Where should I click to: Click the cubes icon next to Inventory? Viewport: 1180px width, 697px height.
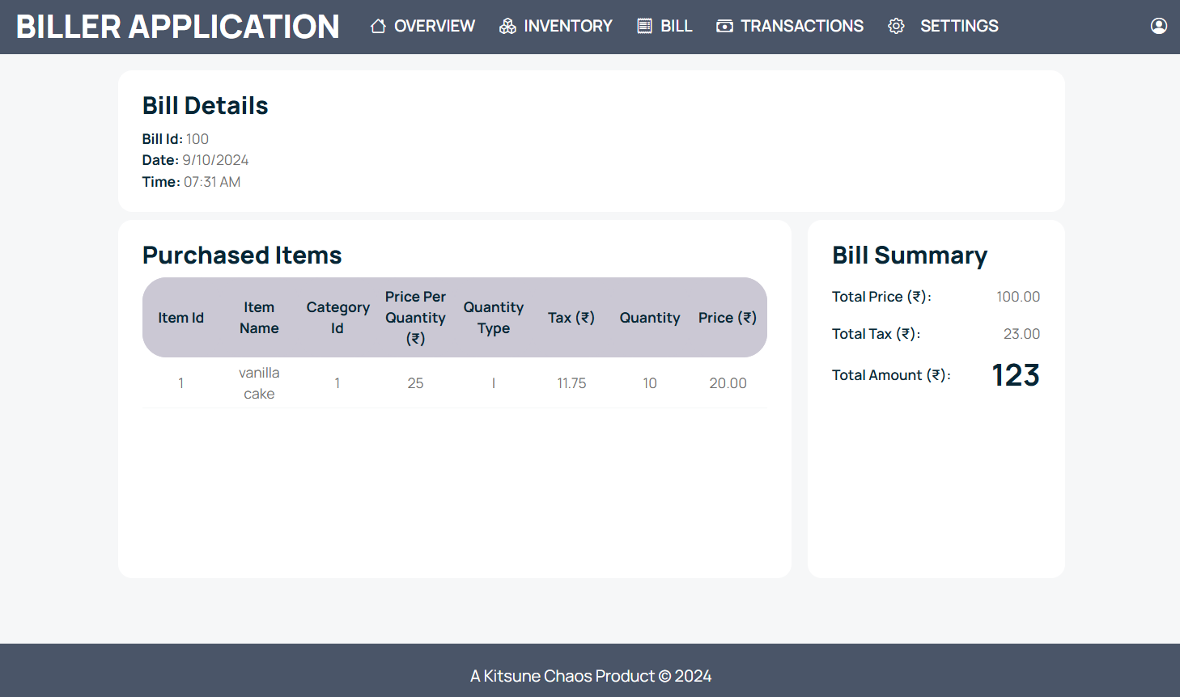(507, 26)
